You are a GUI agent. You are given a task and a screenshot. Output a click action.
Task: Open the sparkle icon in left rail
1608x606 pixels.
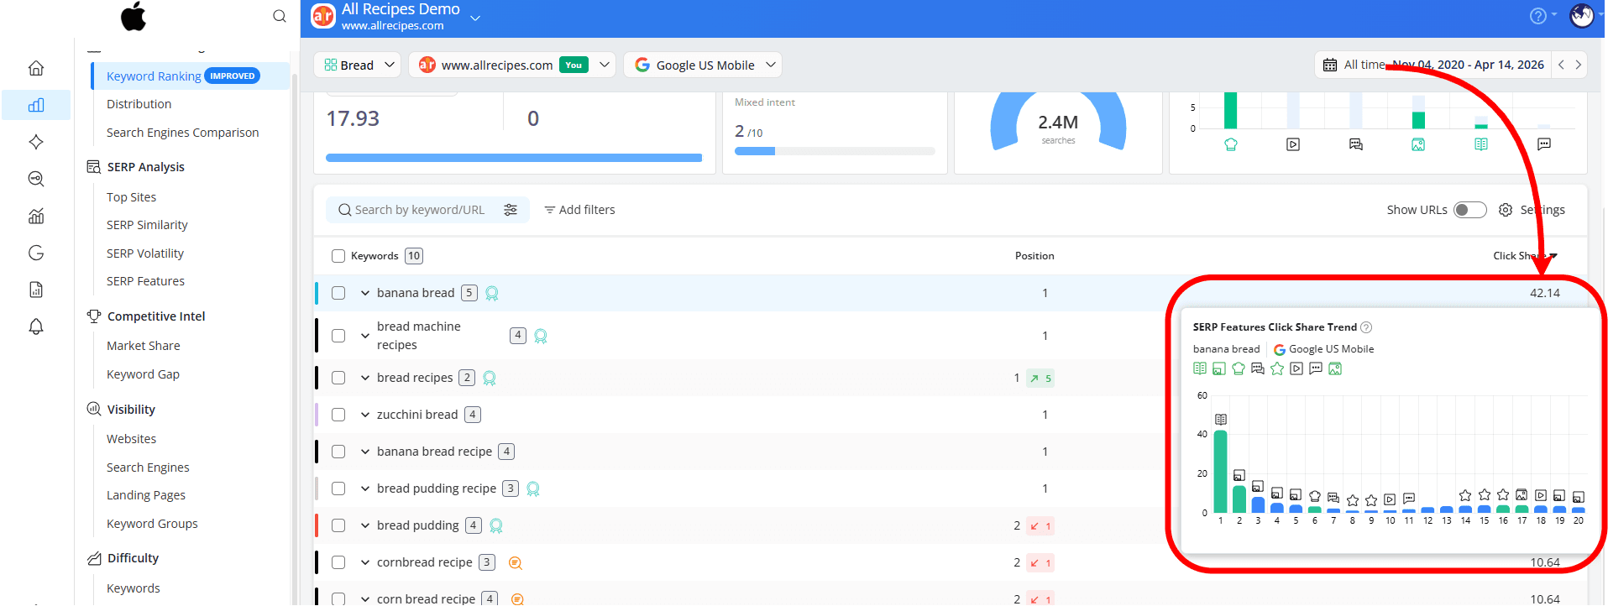tap(36, 142)
